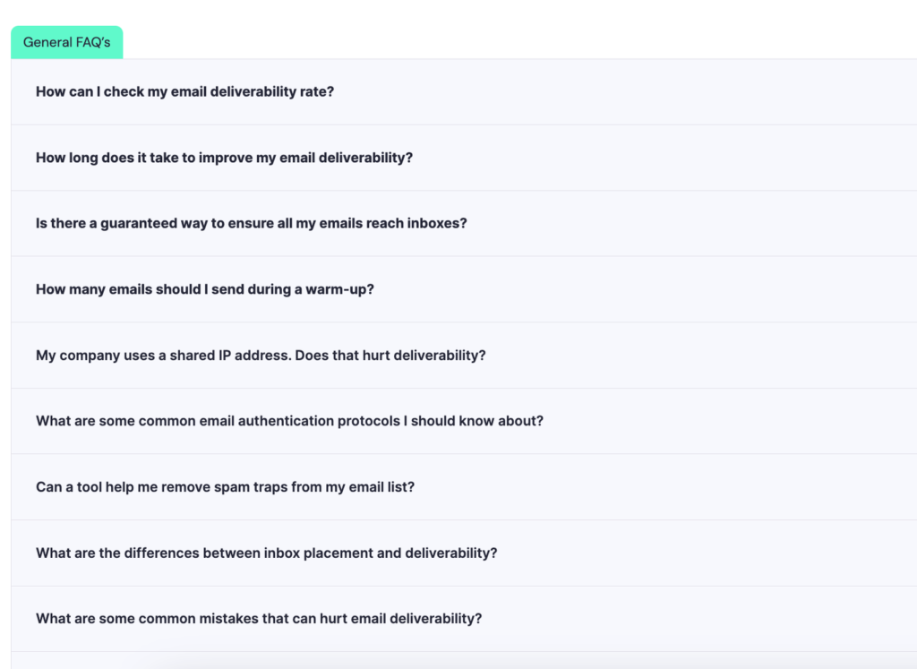
Task: Click the green General FAQ's label
Action: 66,42
